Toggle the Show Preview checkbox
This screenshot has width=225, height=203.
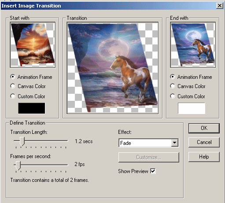[x=153, y=171]
